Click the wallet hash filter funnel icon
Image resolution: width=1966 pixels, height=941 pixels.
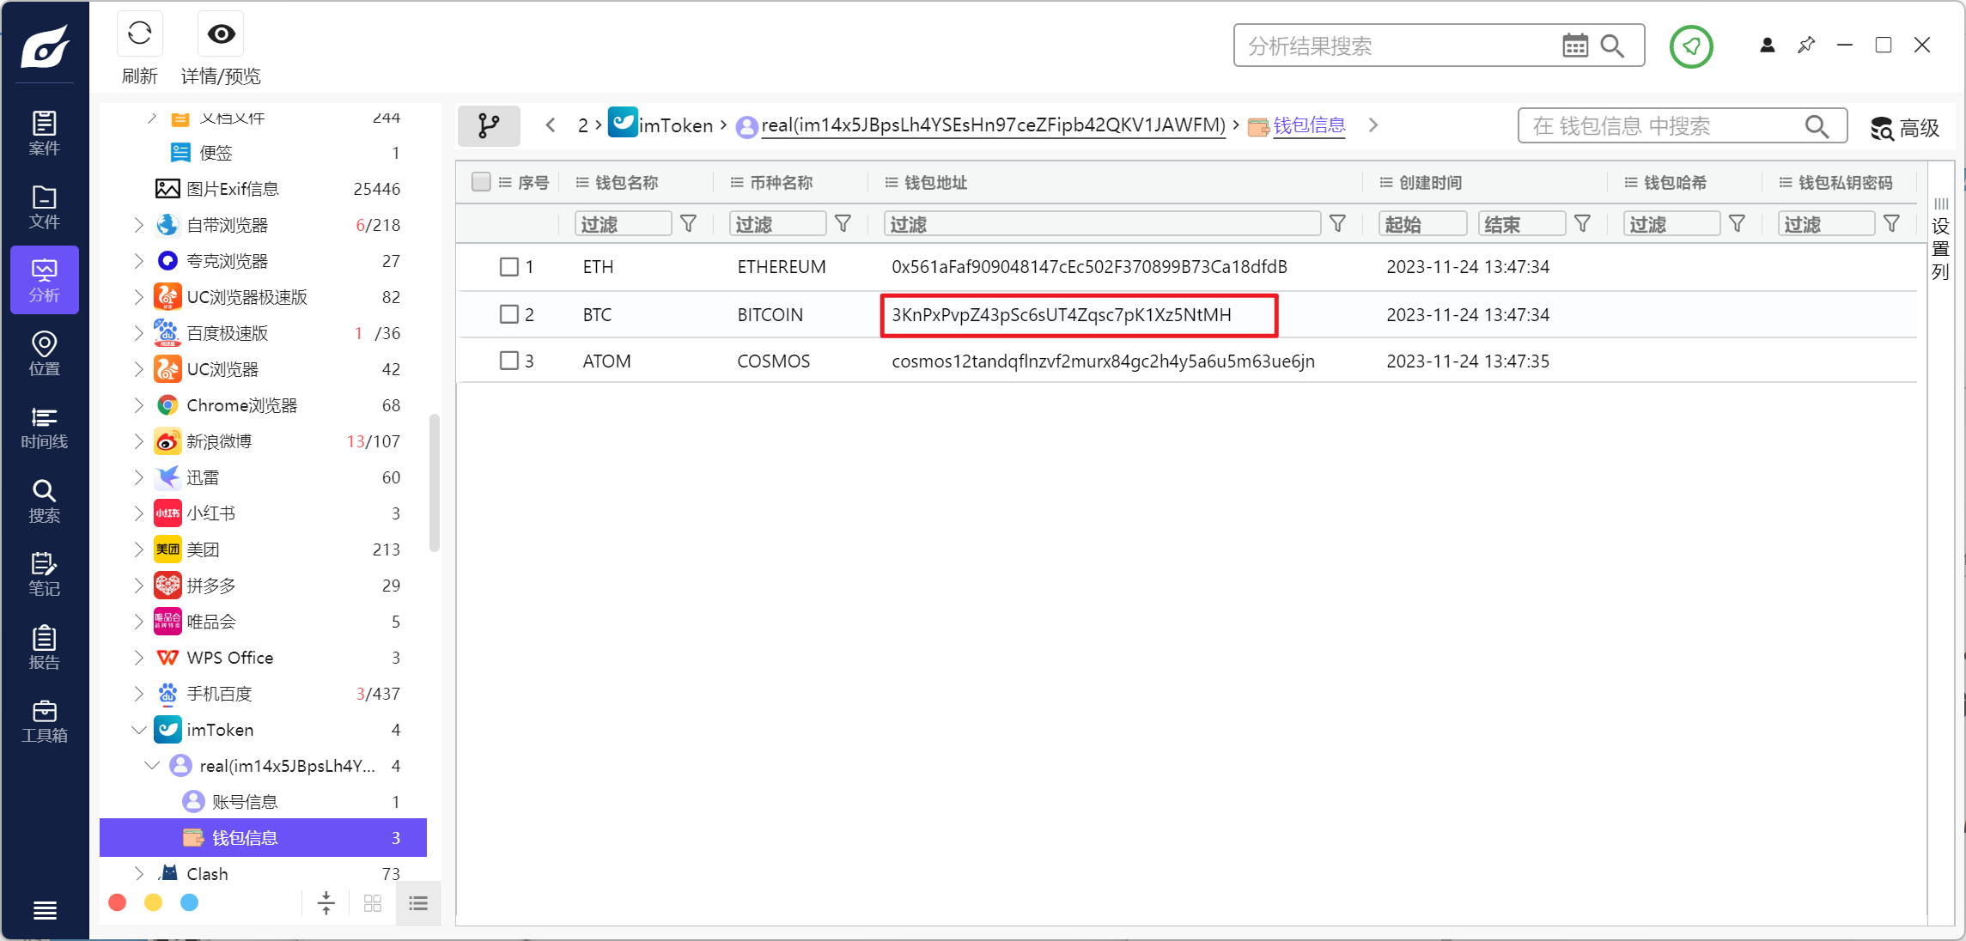point(1737,224)
